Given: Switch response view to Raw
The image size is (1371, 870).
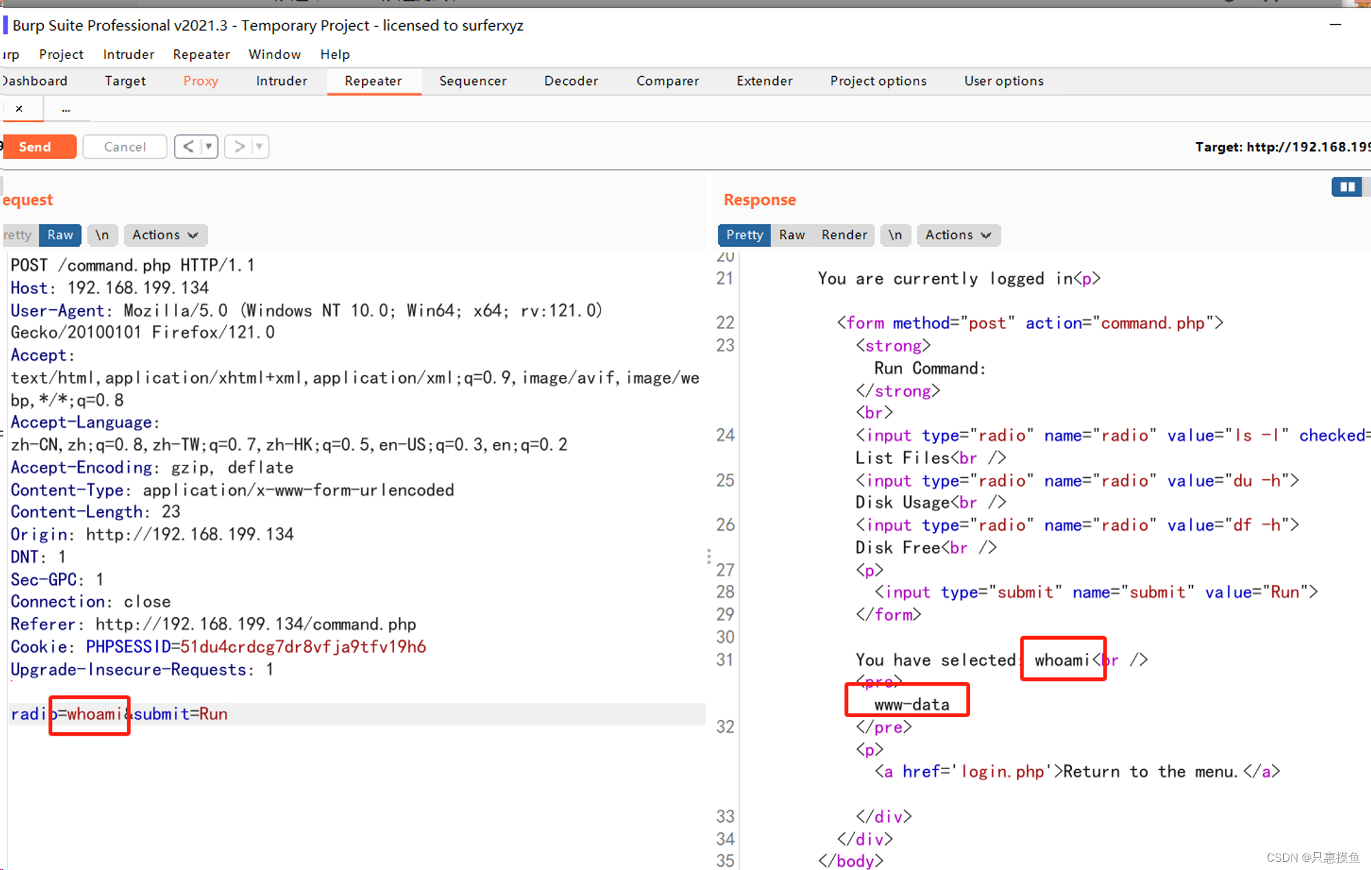Looking at the screenshot, I should point(792,235).
